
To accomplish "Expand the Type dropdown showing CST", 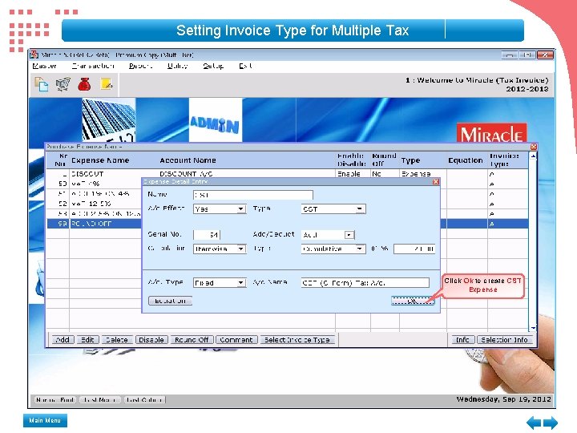I will click(360, 209).
